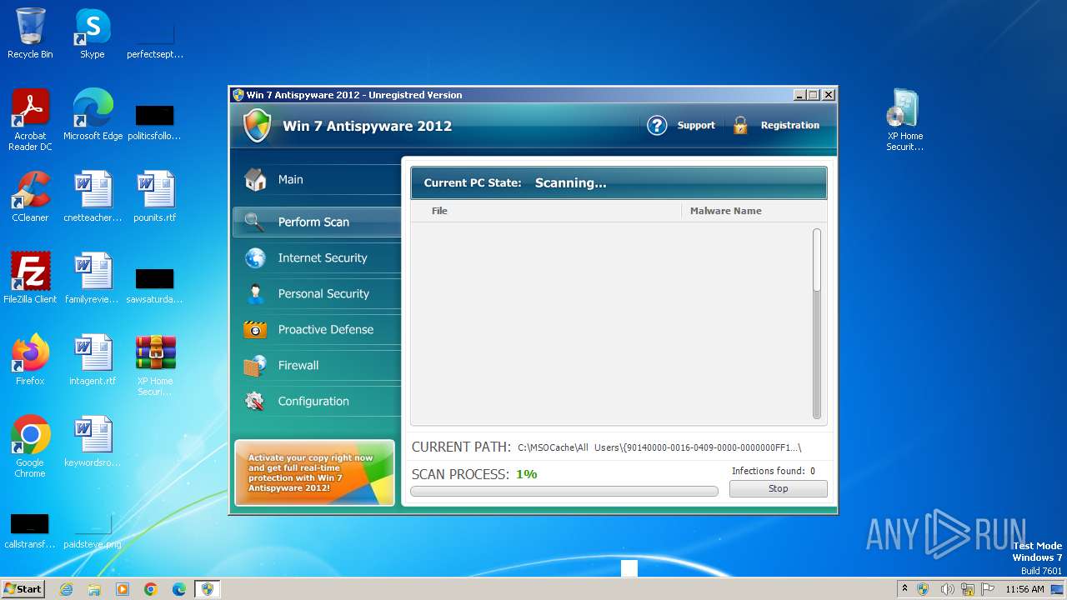Screen dimensions: 1067x600
Task: Click the scan progress bar
Action: pos(564,492)
